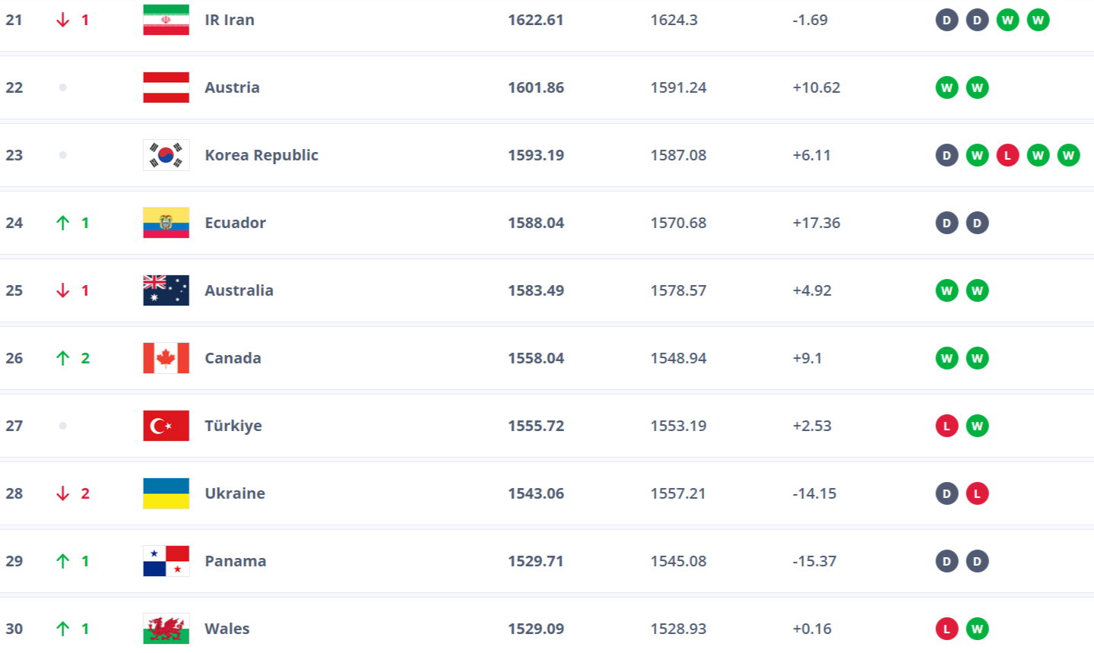The width and height of the screenshot is (1094, 653).
Task: Click Panama's points change value -15.37
Action: [814, 561]
